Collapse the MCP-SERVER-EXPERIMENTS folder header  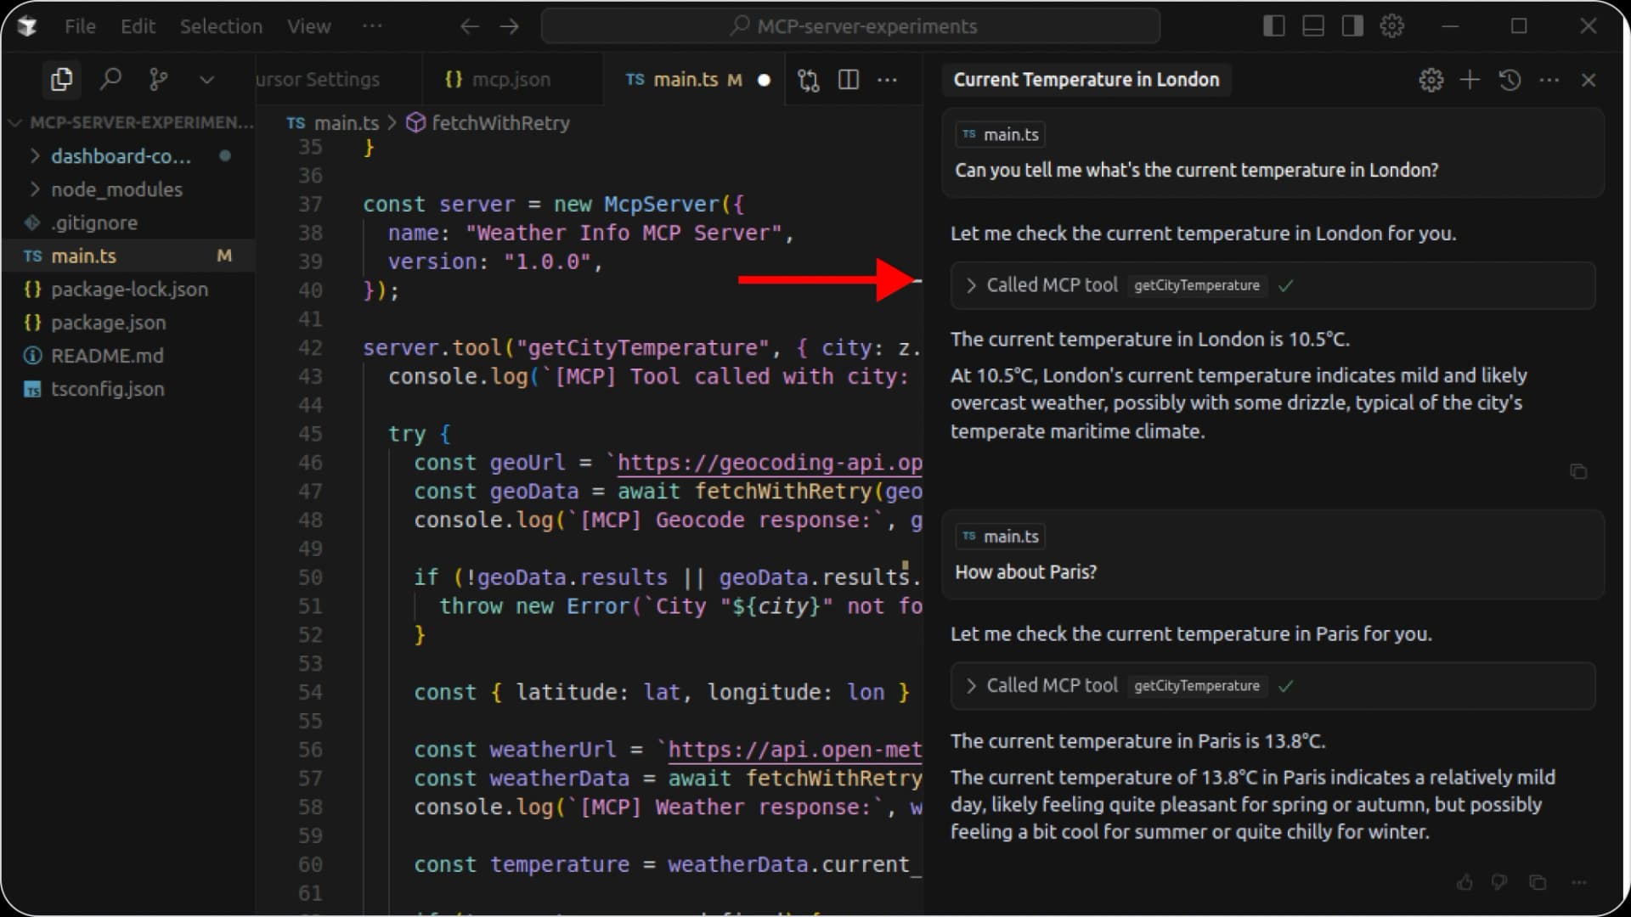(132, 122)
